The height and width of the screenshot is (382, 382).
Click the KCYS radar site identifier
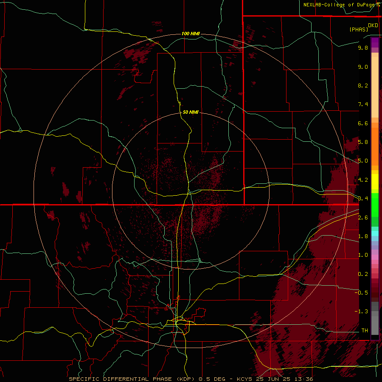tap(244, 379)
